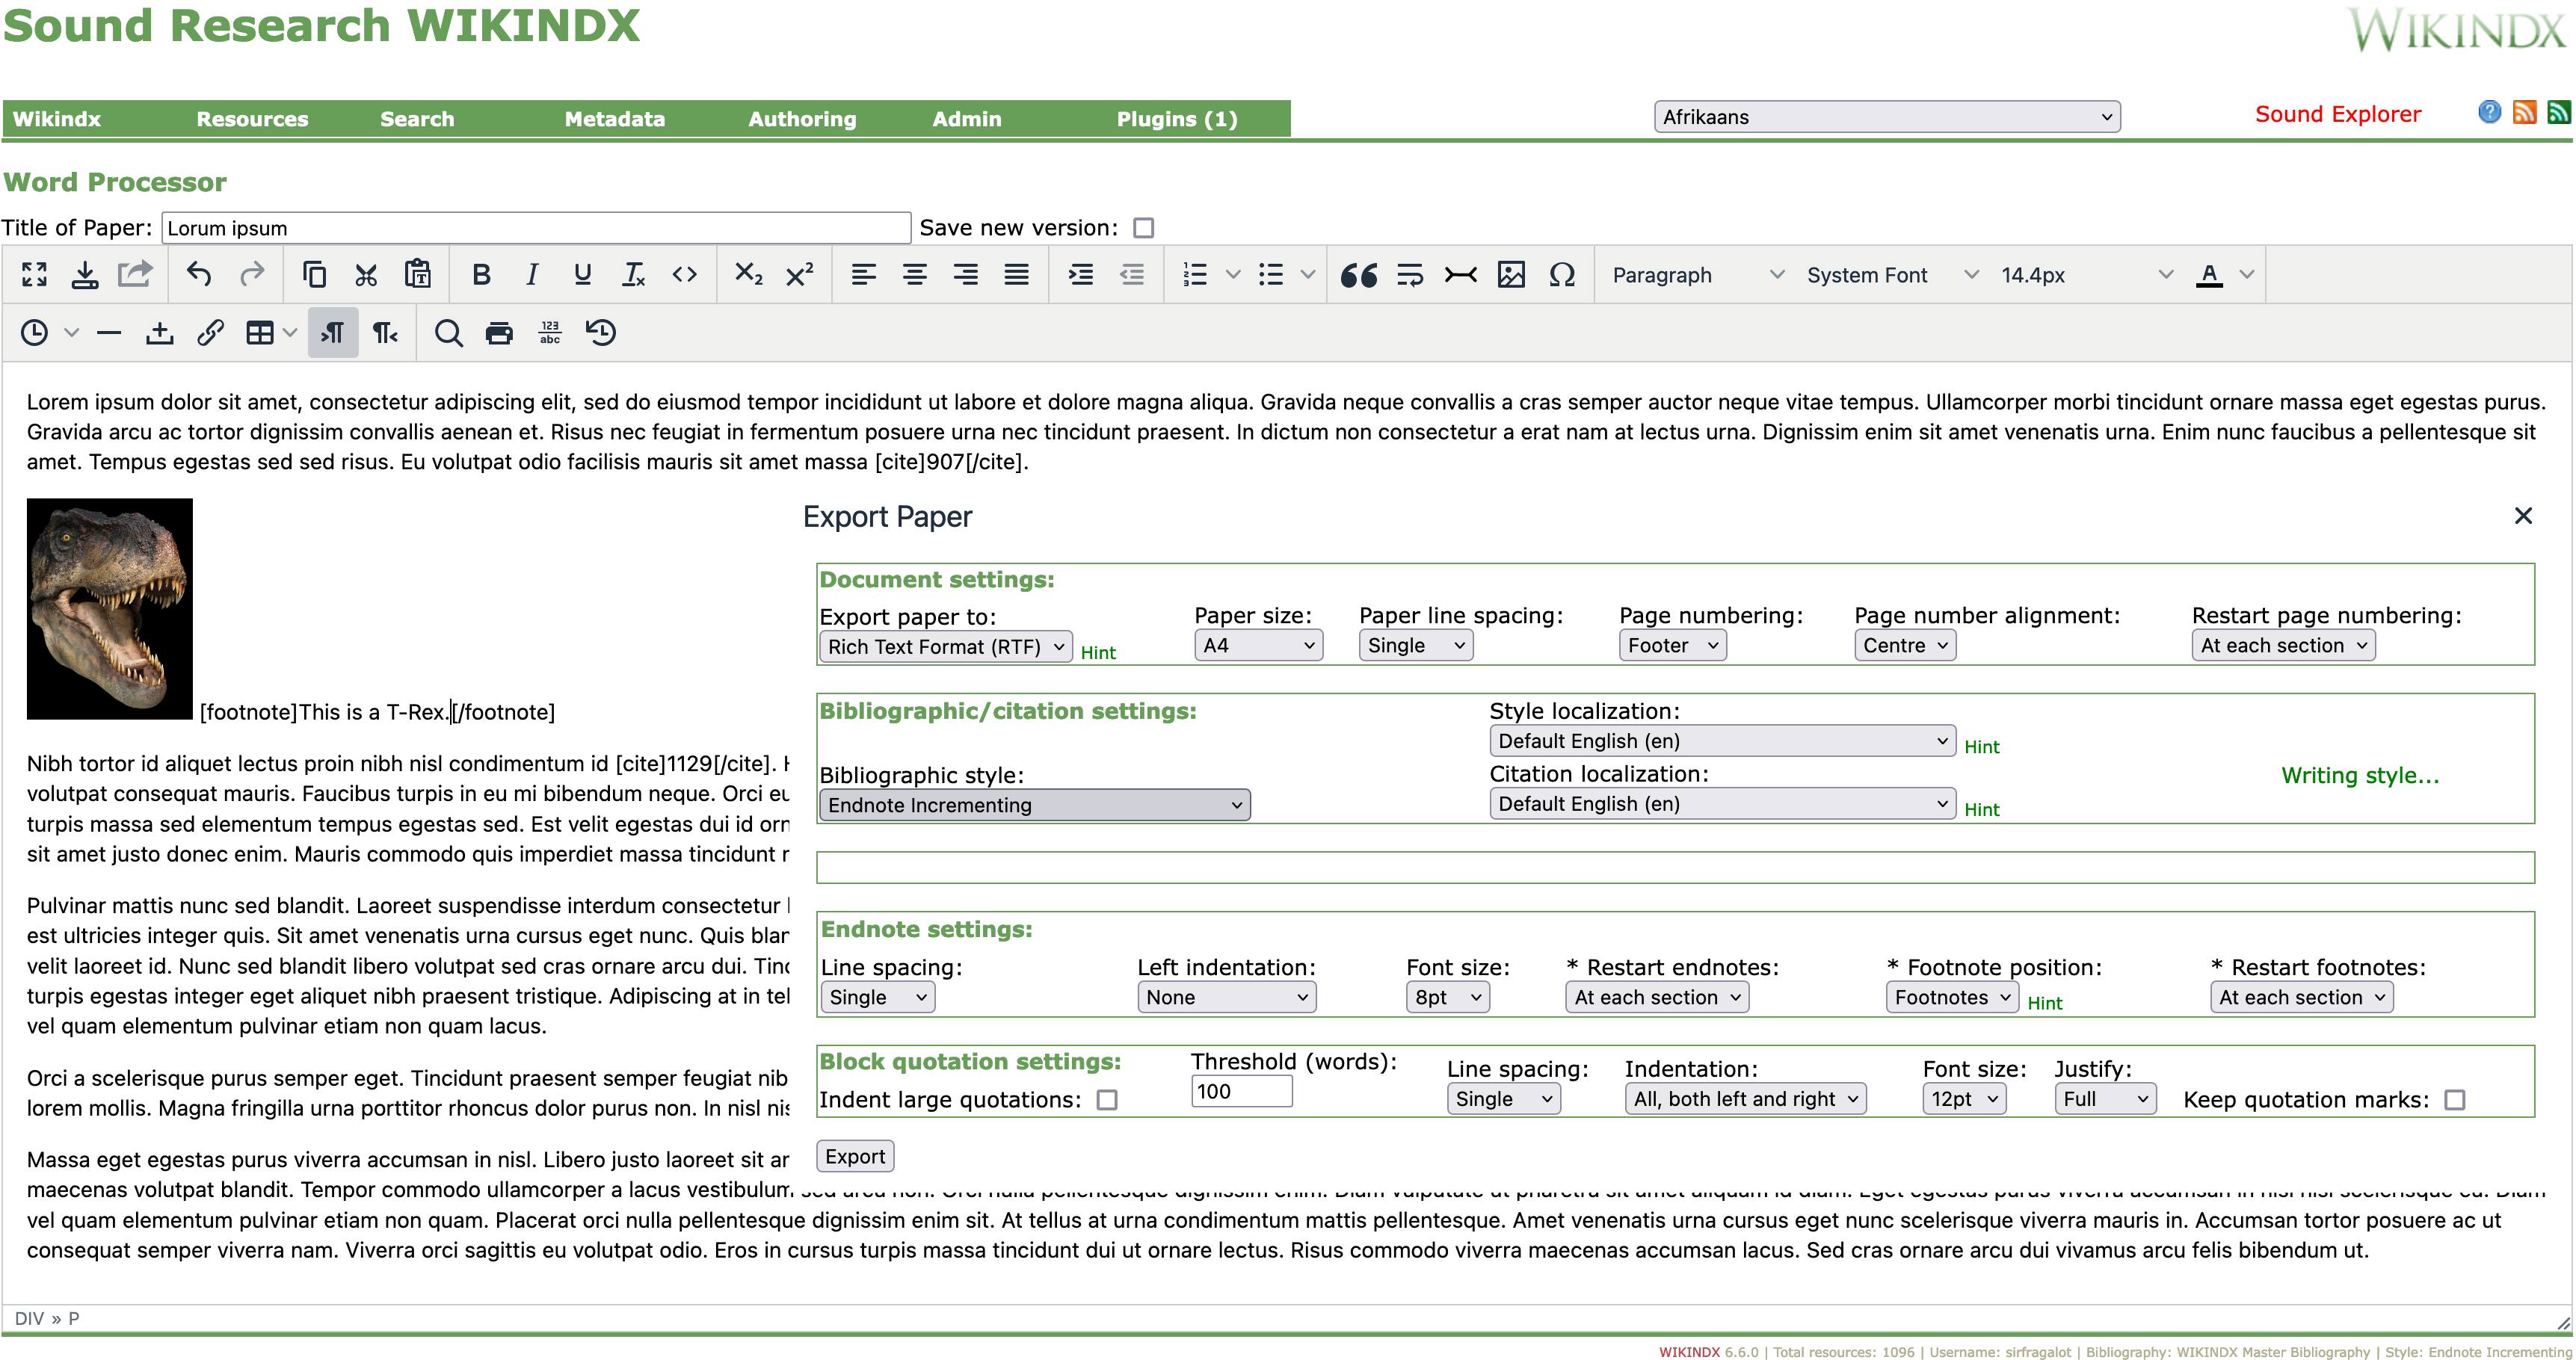
Task: Open the Writing style... link
Action: [2360, 776]
